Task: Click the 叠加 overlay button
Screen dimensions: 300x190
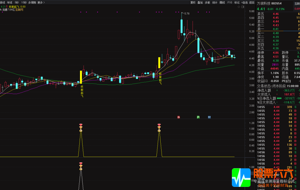Action: (x=200, y=2)
